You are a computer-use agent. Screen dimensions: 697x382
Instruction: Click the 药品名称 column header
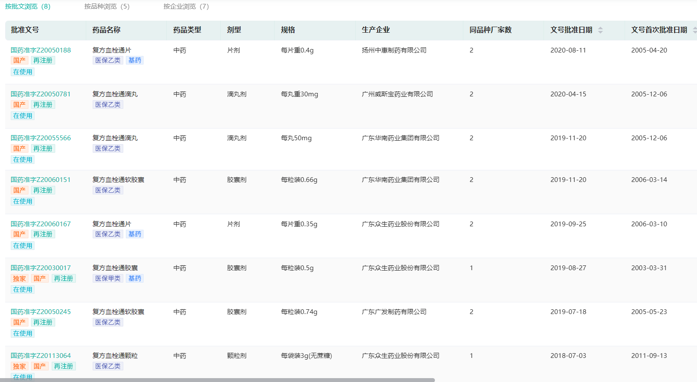coord(106,30)
